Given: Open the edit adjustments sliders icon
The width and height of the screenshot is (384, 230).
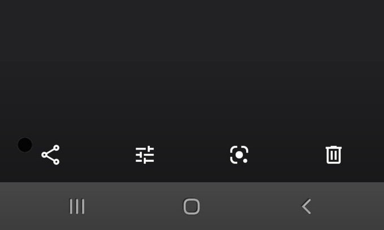Looking at the screenshot, I should (x=145, y=155).
